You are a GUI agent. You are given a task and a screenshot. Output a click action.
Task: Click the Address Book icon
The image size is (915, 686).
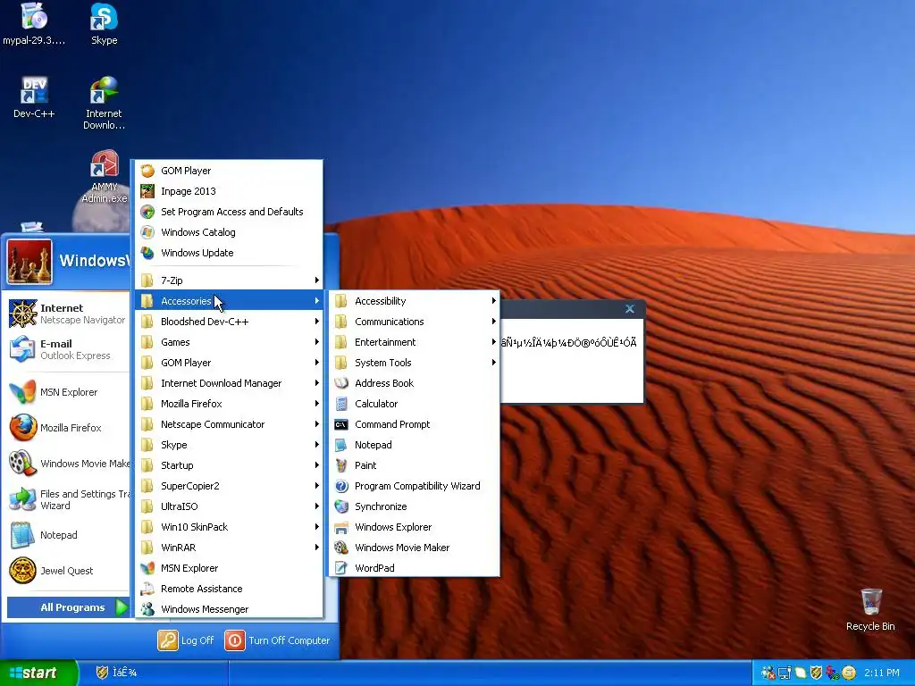(x=341, y=382)
